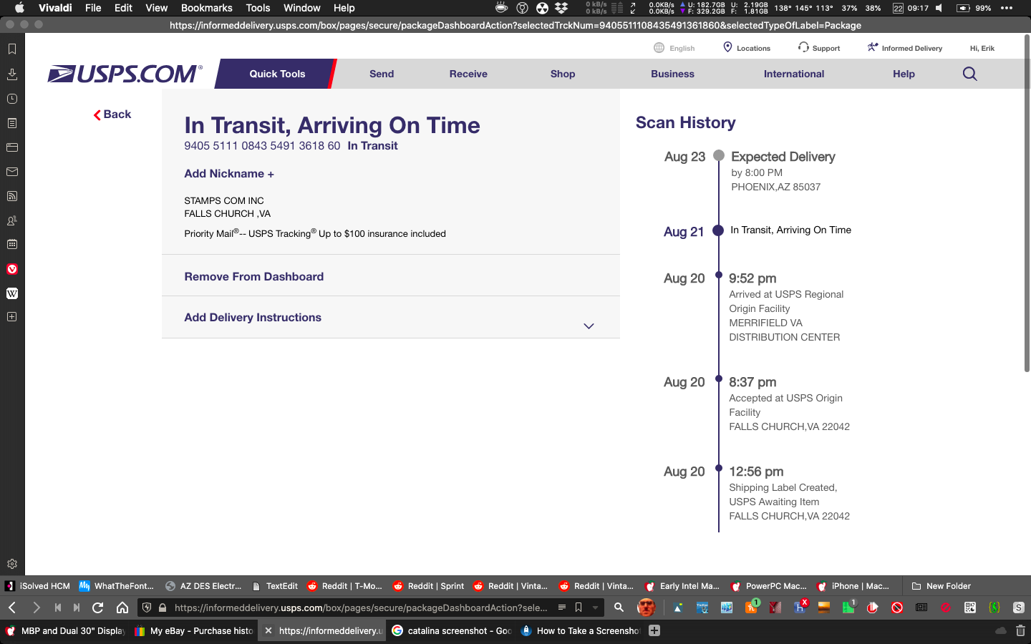The height and width of the screenshot is (644, 1031).
Task: Open the Shop menu on USPS nav
Action: 563,74
